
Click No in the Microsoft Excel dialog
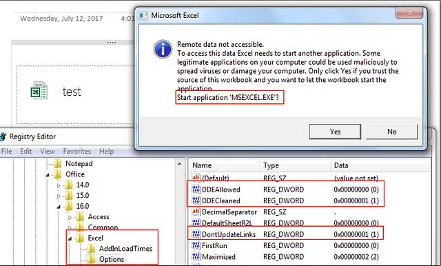392,132
